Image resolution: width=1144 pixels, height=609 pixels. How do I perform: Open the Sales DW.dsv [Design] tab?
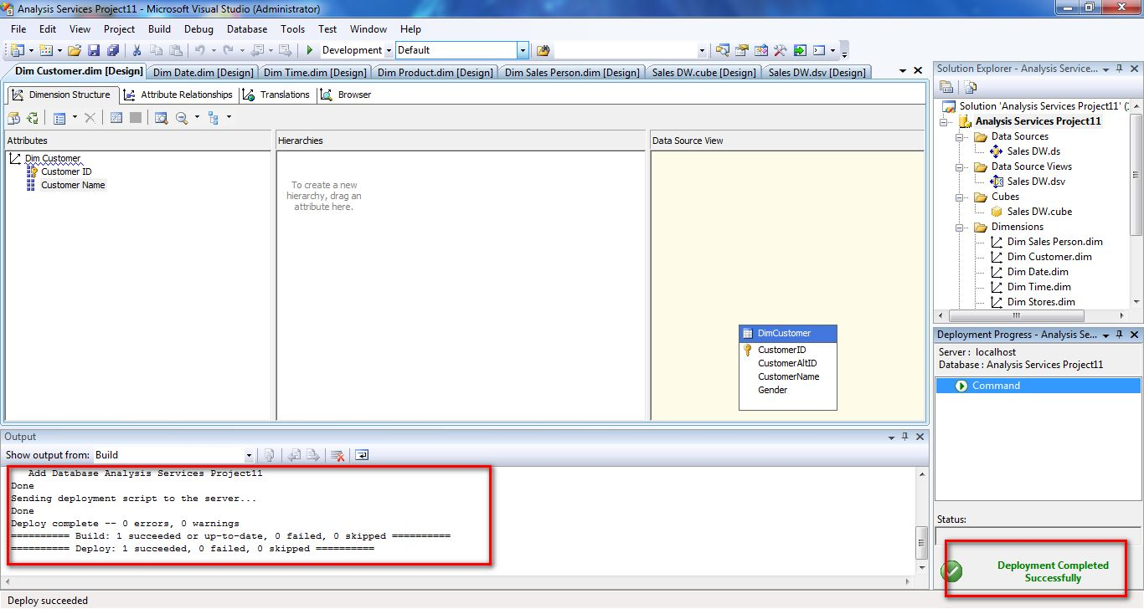[817, 73]
